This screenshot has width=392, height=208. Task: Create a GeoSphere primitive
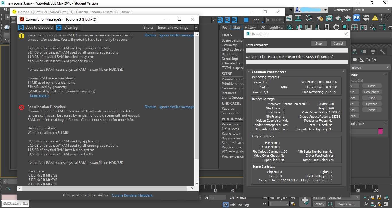point(372,92)
